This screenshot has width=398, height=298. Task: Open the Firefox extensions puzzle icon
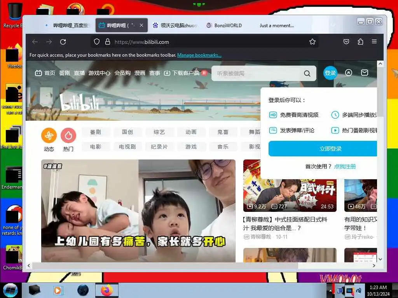pyautogui.click(x=360, y=42)
